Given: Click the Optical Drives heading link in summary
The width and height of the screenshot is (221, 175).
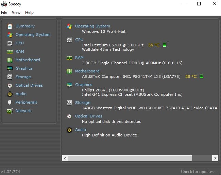Looking at the screenshot, I should (x=89, y=116).
